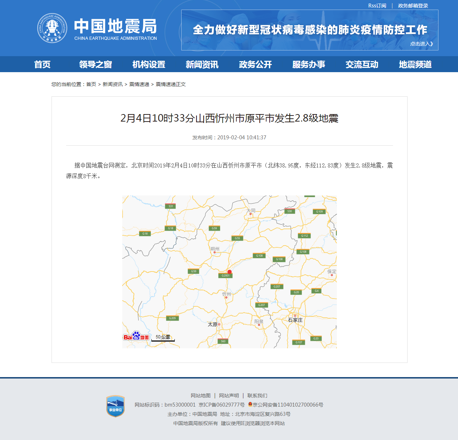This screenshot has height=440, width=458.
Task: Click the Baidu Maps logo on the map
Action: (x=137, y=337)
